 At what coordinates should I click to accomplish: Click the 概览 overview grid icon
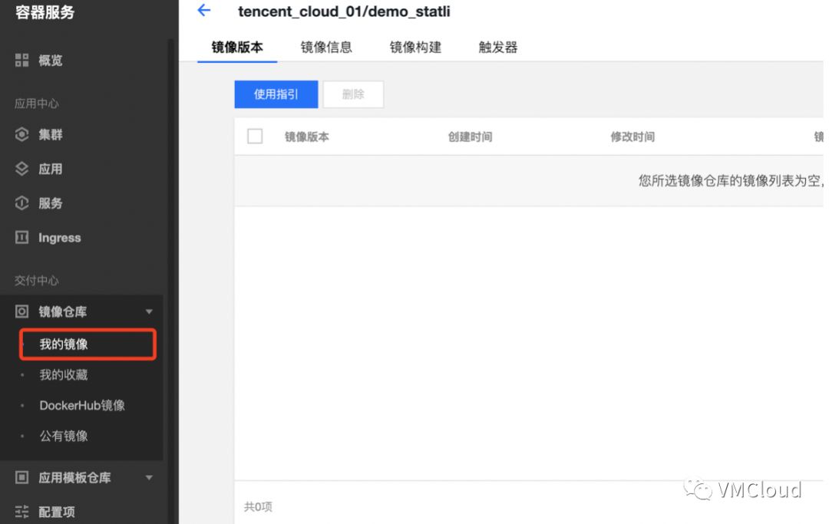[21, 60]
